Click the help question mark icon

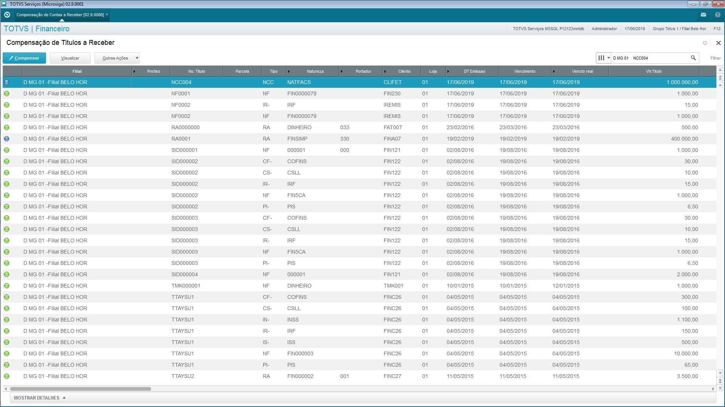[x=717, y=15]
